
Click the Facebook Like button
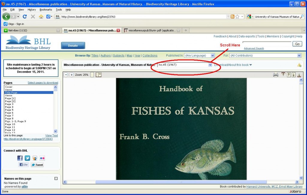click(x=23, y=165)
